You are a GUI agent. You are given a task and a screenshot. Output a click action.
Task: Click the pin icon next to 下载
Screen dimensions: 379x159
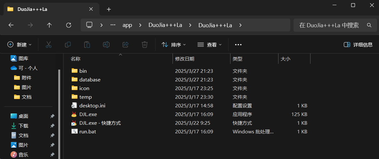[52, 126]
